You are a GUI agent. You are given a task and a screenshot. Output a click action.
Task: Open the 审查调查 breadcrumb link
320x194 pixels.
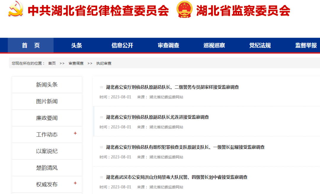(76, 63)
